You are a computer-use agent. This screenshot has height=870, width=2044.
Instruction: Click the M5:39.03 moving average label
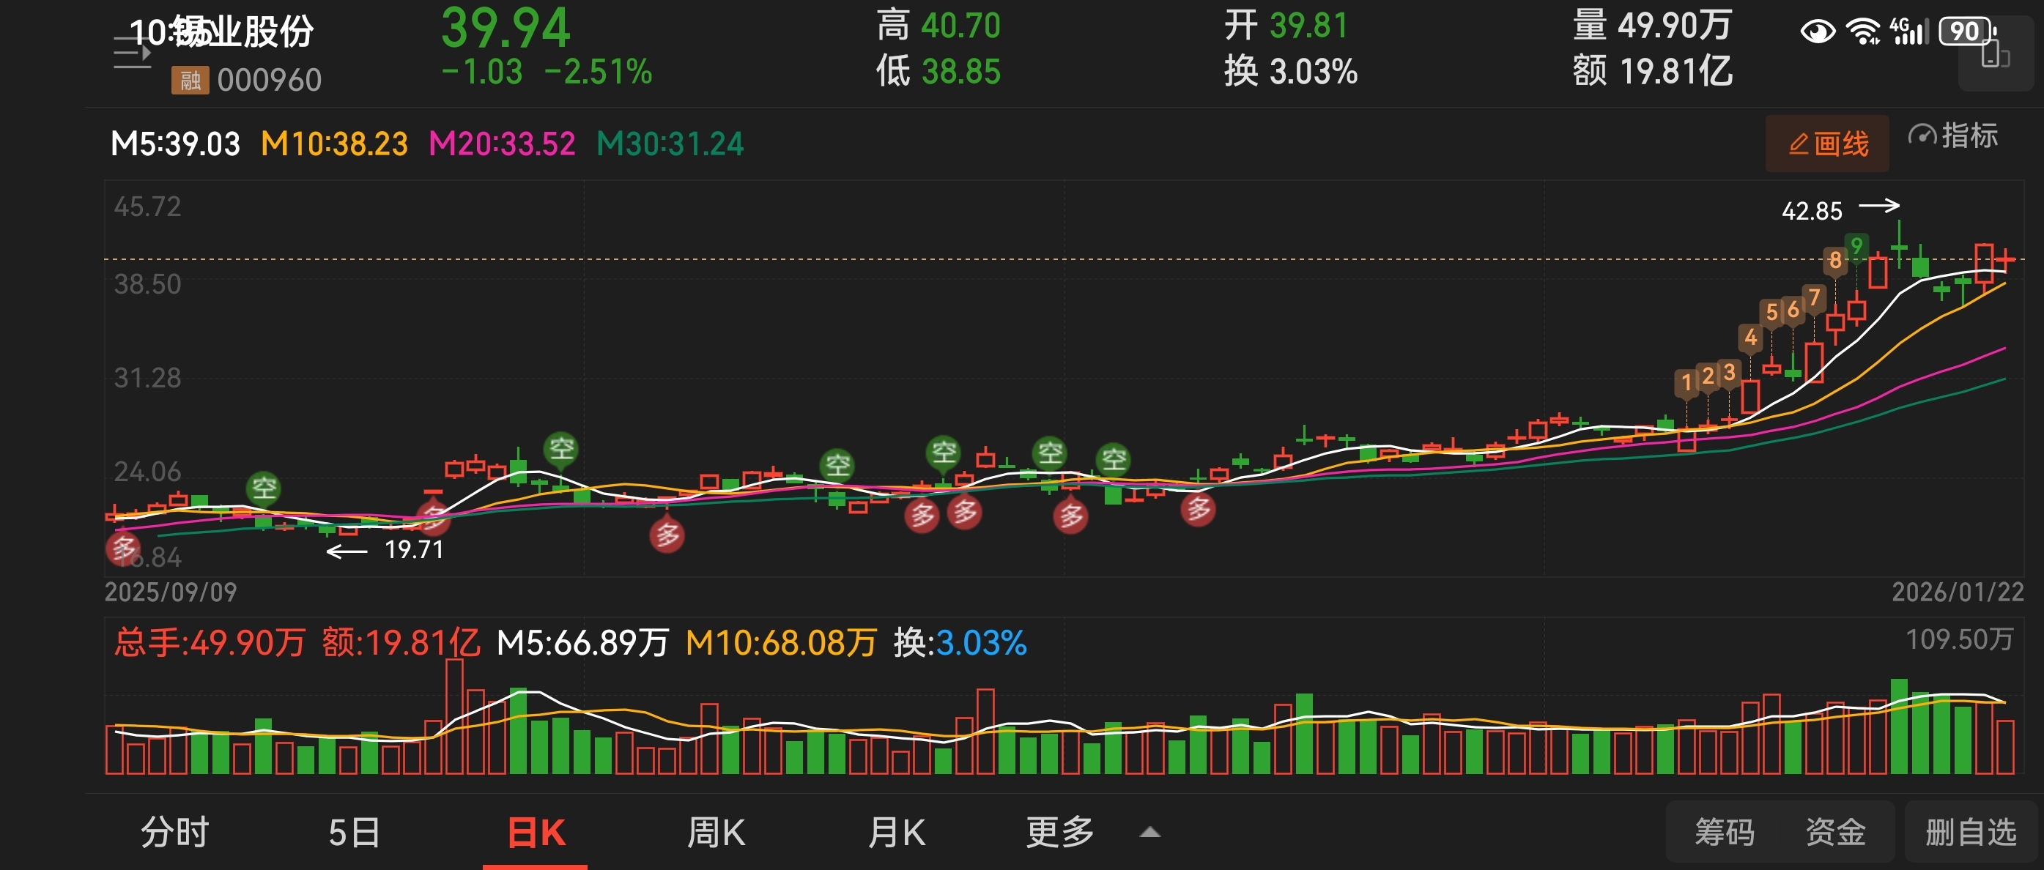pos(175,144)
